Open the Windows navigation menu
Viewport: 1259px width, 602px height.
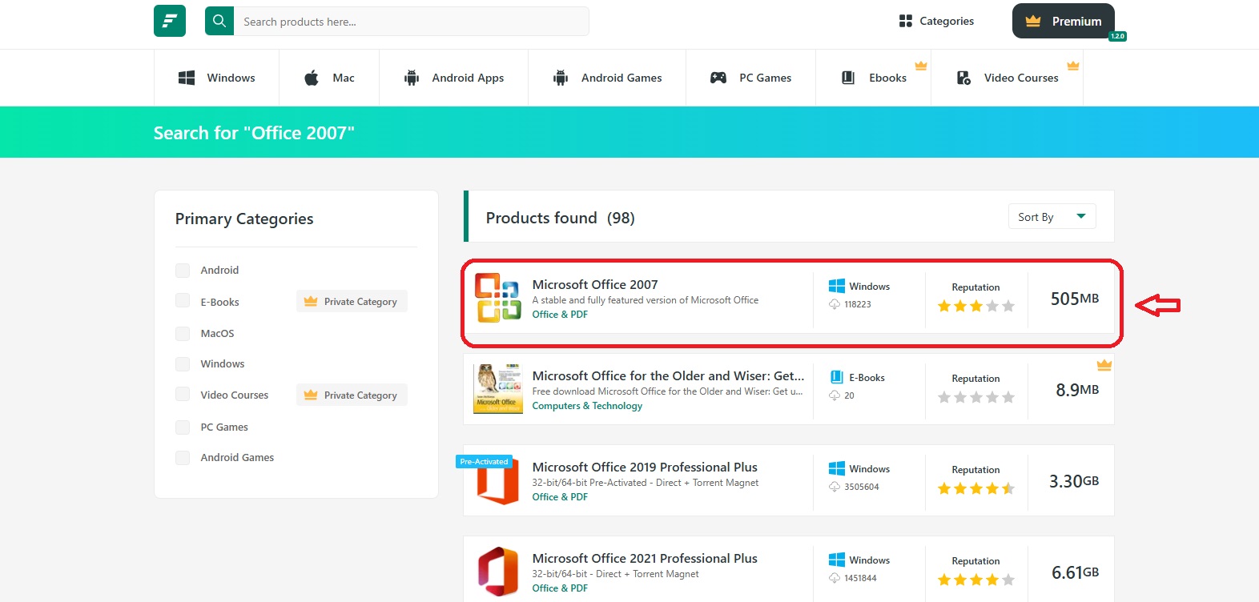pos(216,78)
